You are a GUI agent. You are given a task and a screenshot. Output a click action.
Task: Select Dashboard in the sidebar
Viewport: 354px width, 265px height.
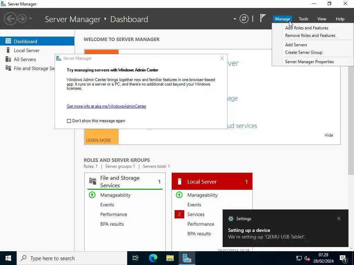click(37, 41)
